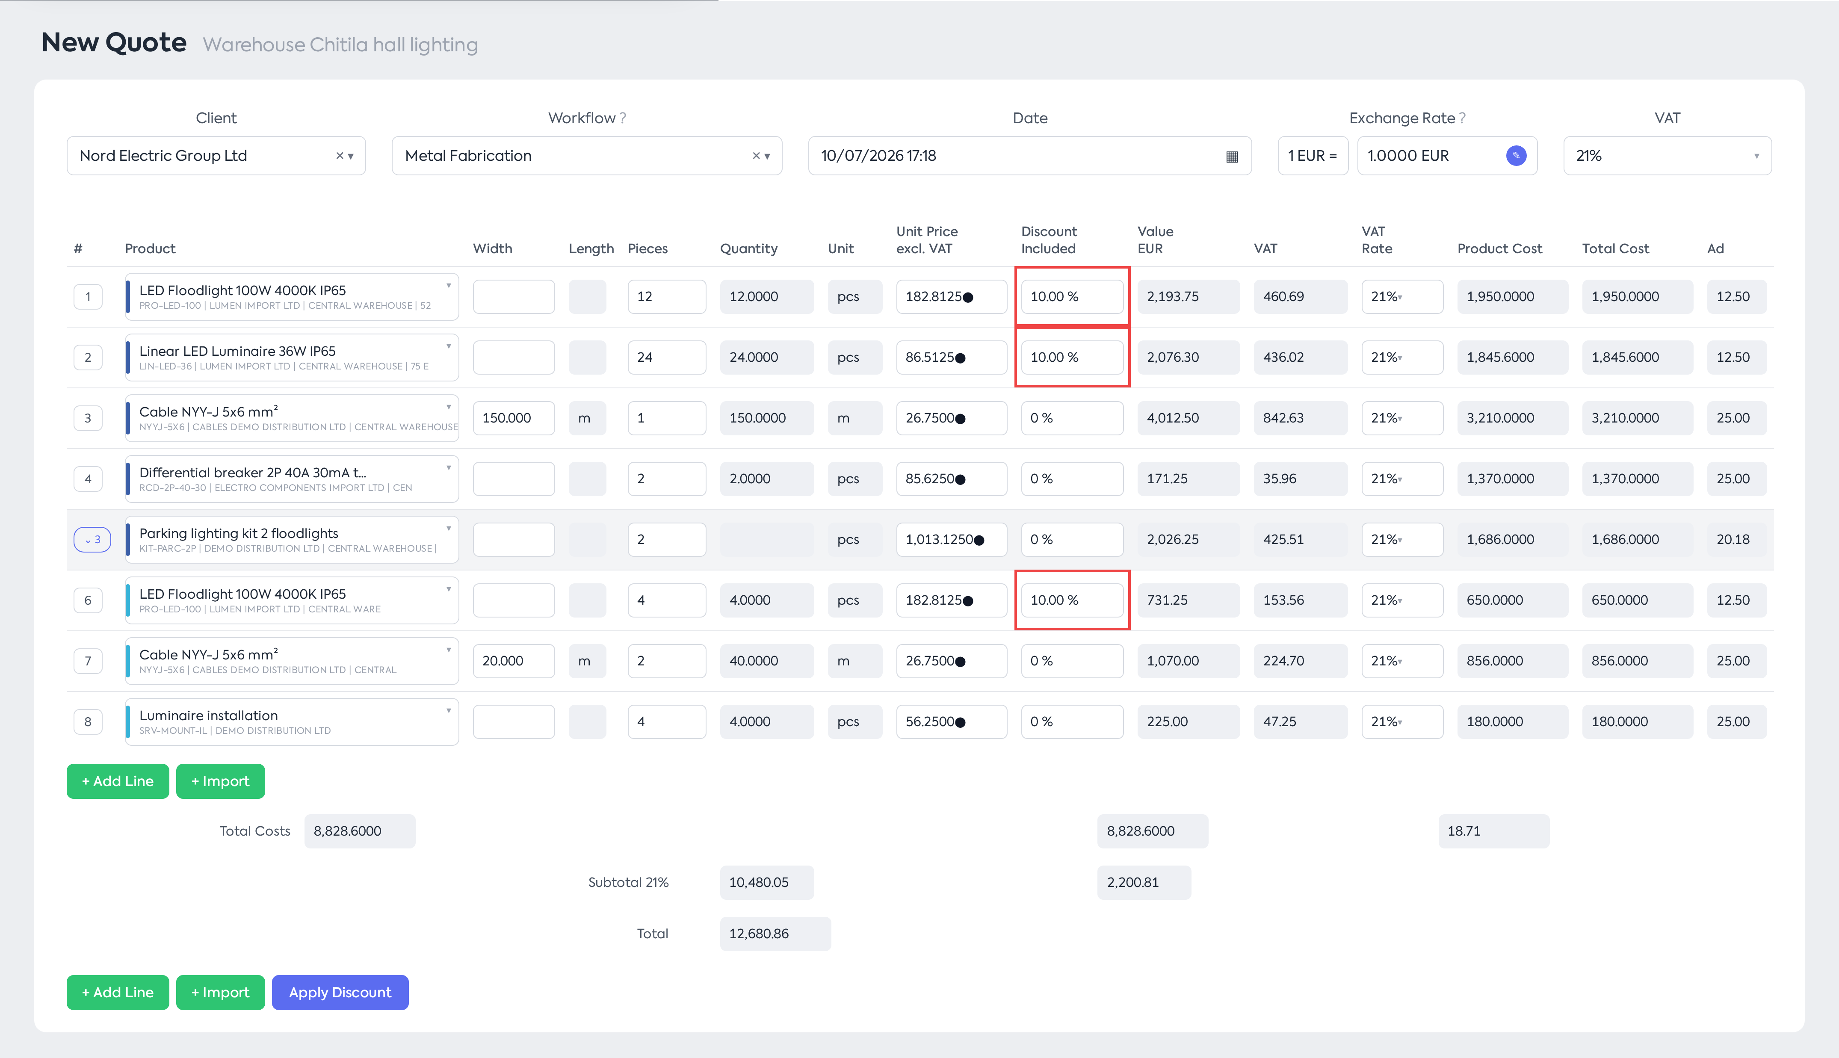Click the Discount Included column header
Viewport: 1839px width, 1058px height.
tap(1049, 240)
